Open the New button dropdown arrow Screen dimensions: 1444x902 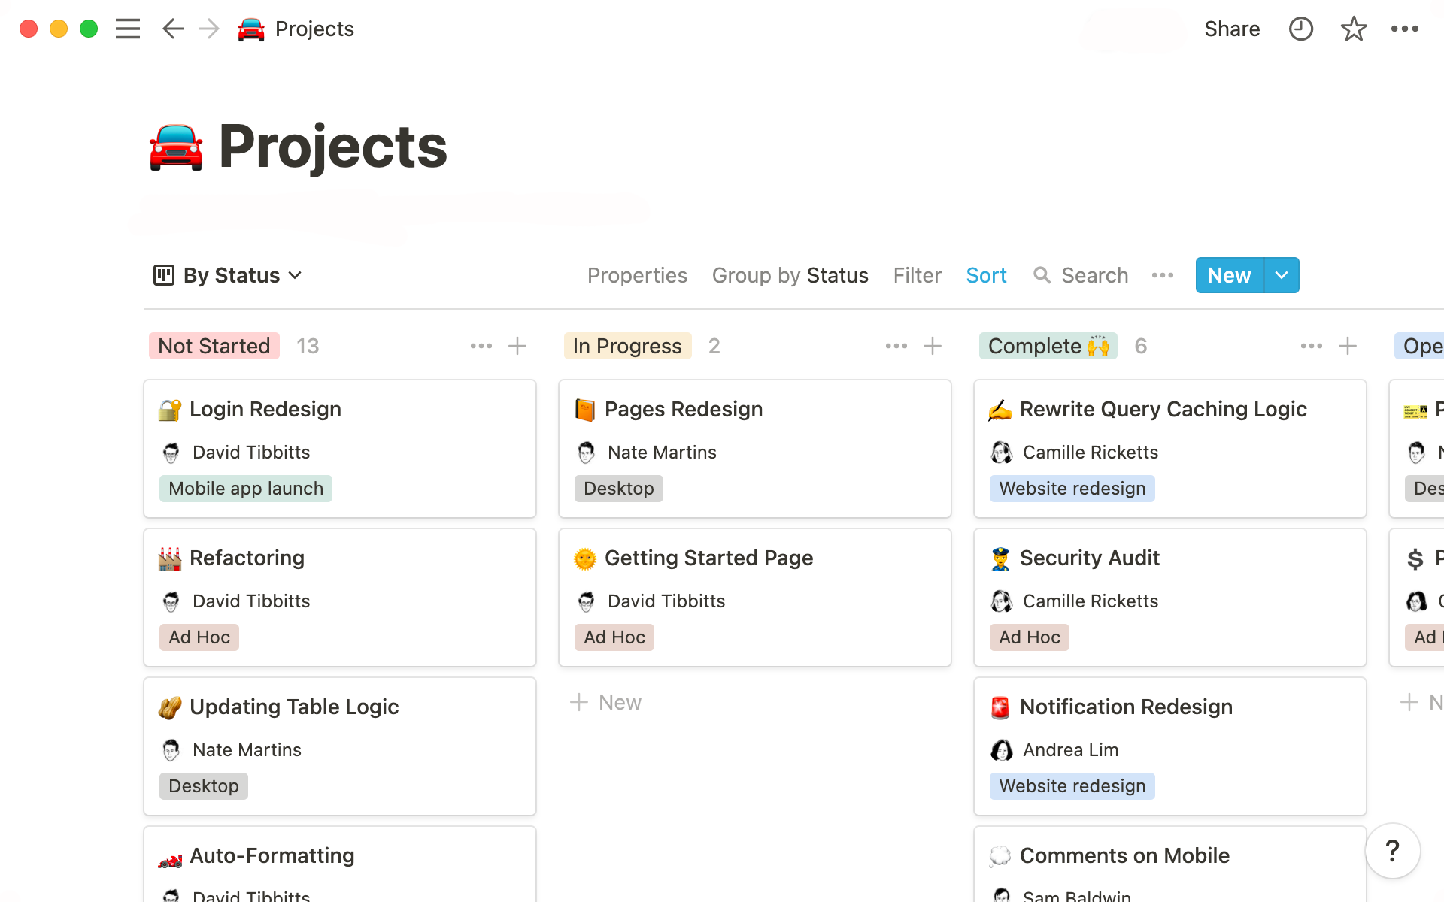[1282, 275]
